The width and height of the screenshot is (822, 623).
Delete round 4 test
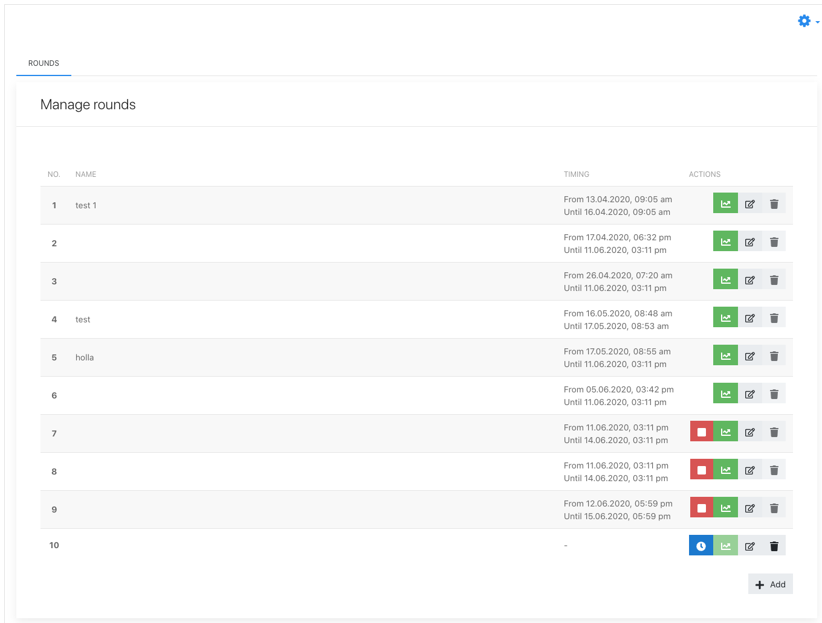pos(774,318)
